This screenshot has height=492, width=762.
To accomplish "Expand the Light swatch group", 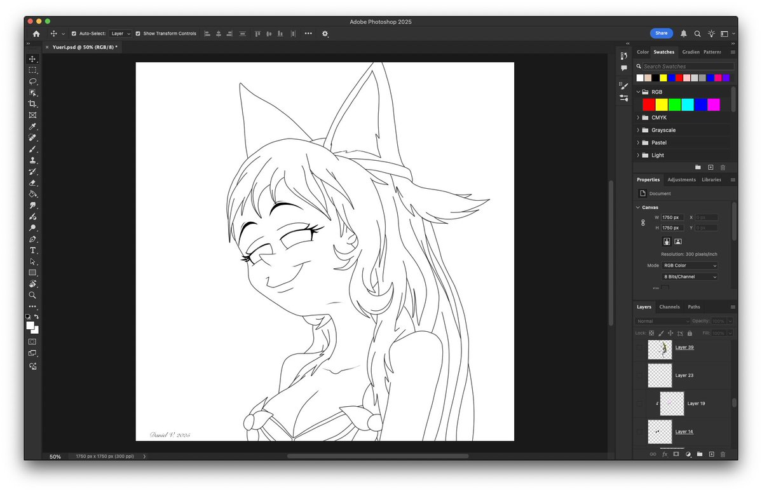I will (639, 155).
